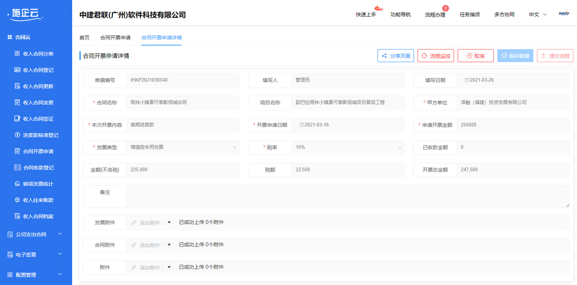
Task: Click the 项目名称 field value
Action: click(340, 103)
